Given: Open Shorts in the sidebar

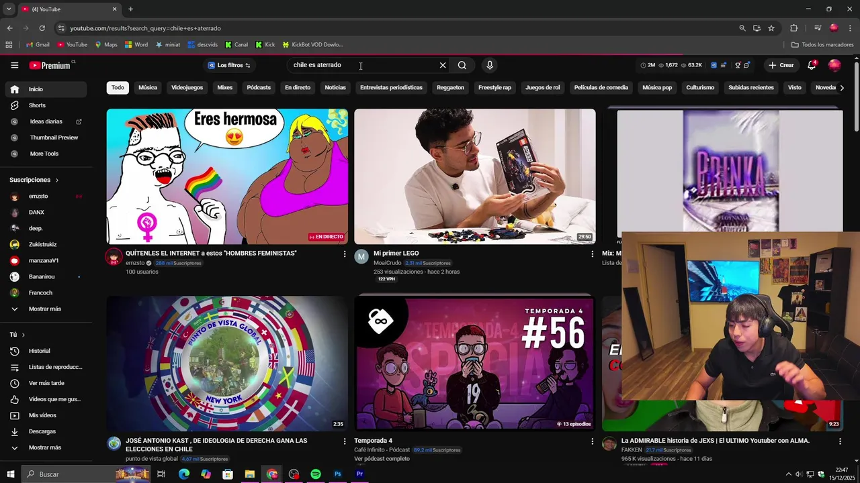Looking at the screenshot, I should coord(46,105).
